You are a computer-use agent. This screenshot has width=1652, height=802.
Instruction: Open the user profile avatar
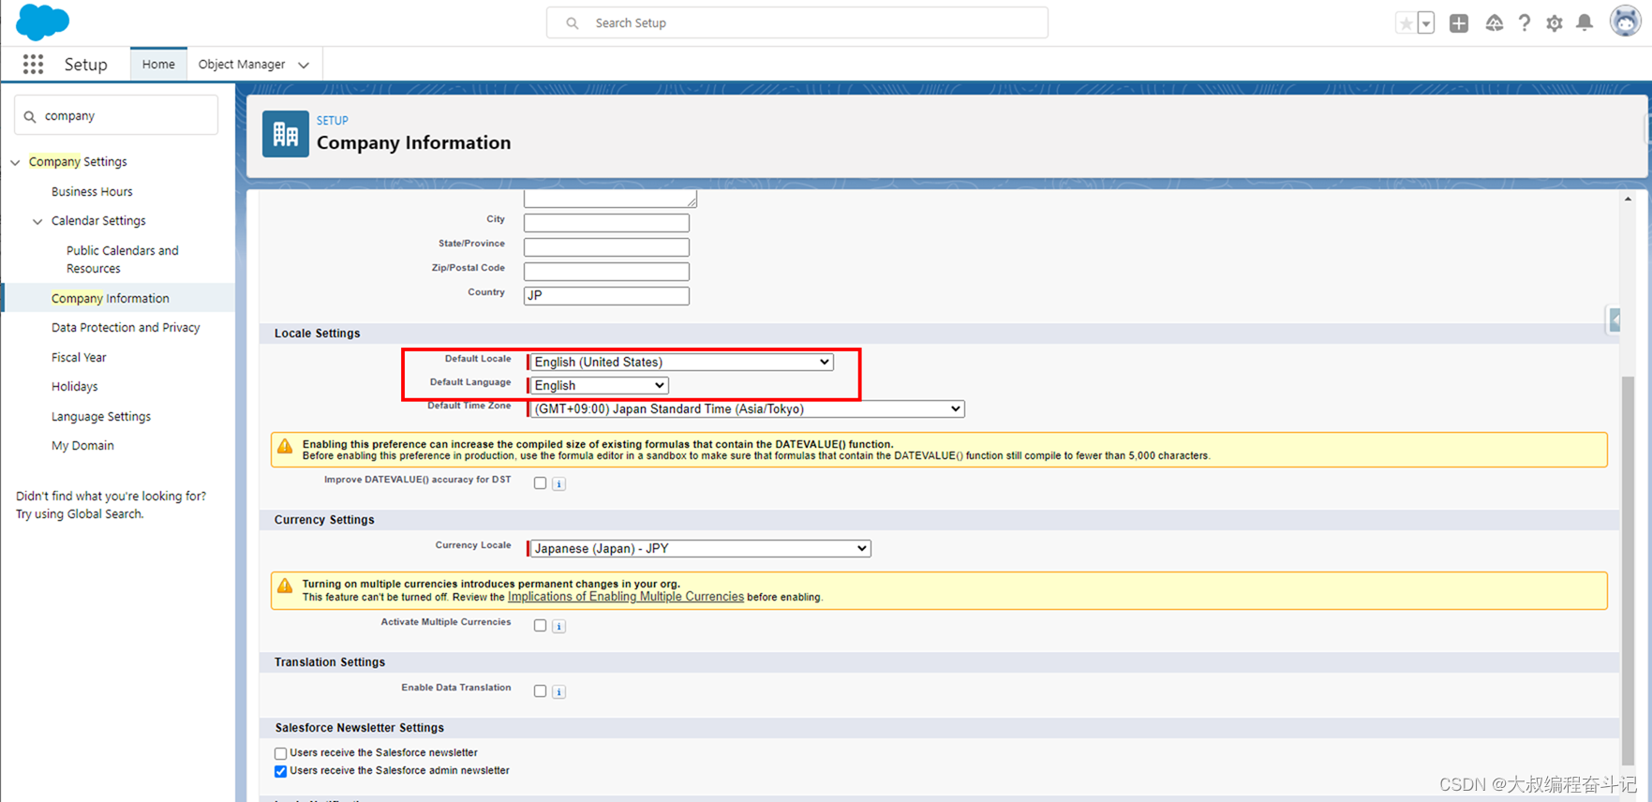[x=1626, y=21]
